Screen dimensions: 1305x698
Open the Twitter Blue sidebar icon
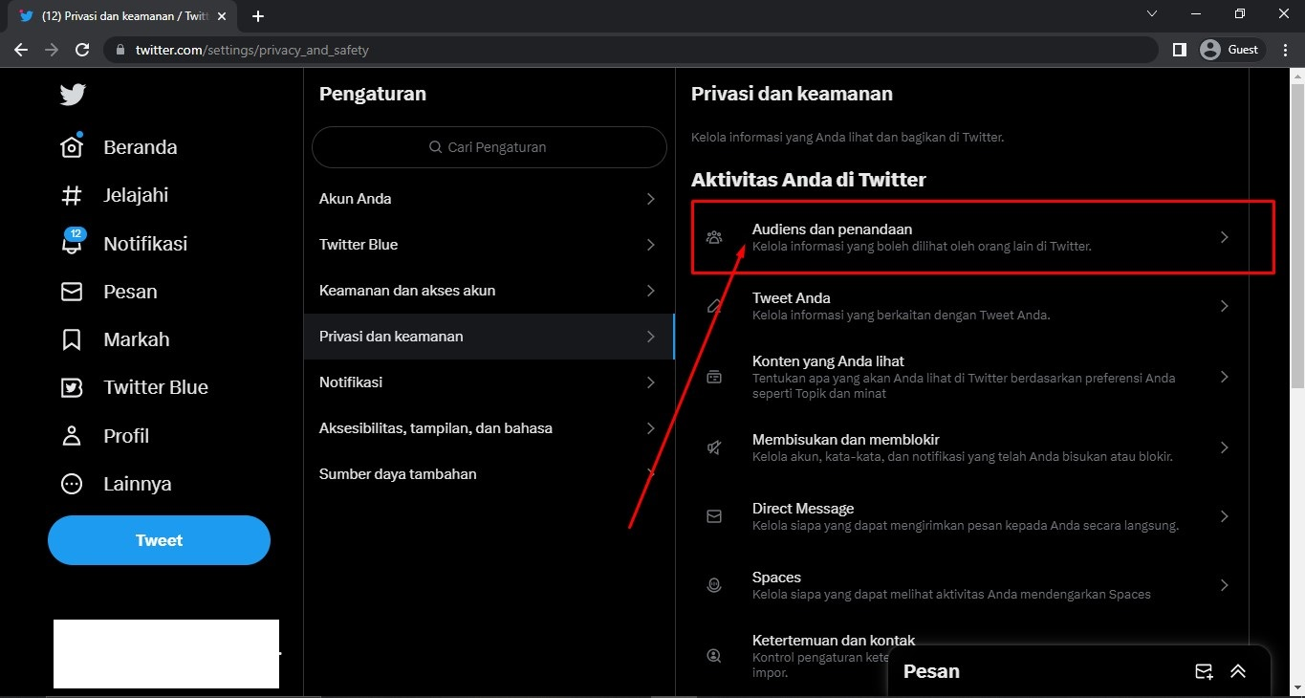72,387
